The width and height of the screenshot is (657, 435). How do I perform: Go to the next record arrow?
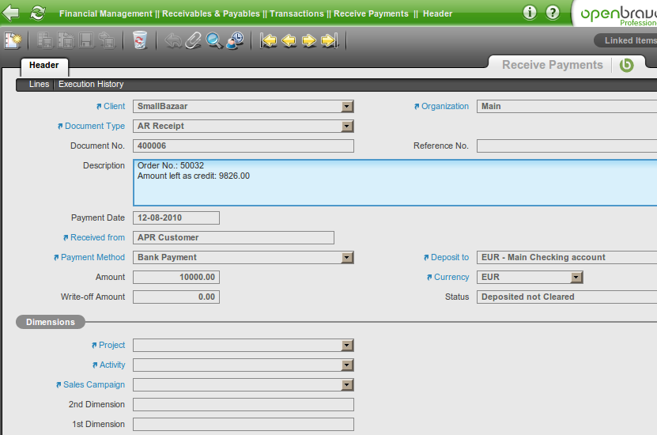coord(309,41)
